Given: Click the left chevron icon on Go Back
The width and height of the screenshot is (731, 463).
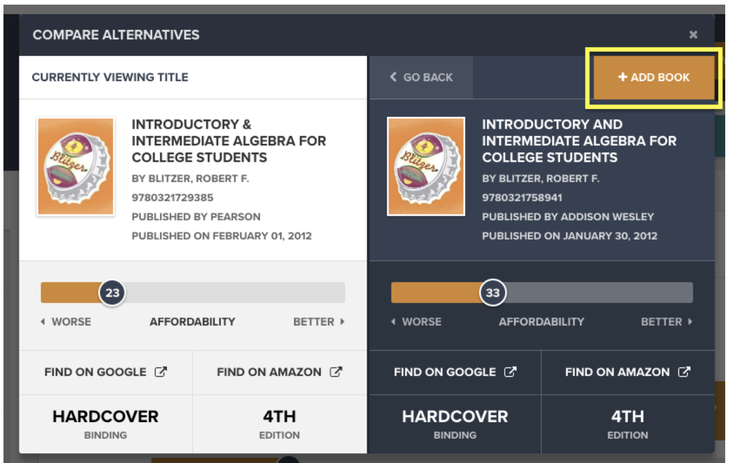Looking at the screenshot, I should (394, 77).
